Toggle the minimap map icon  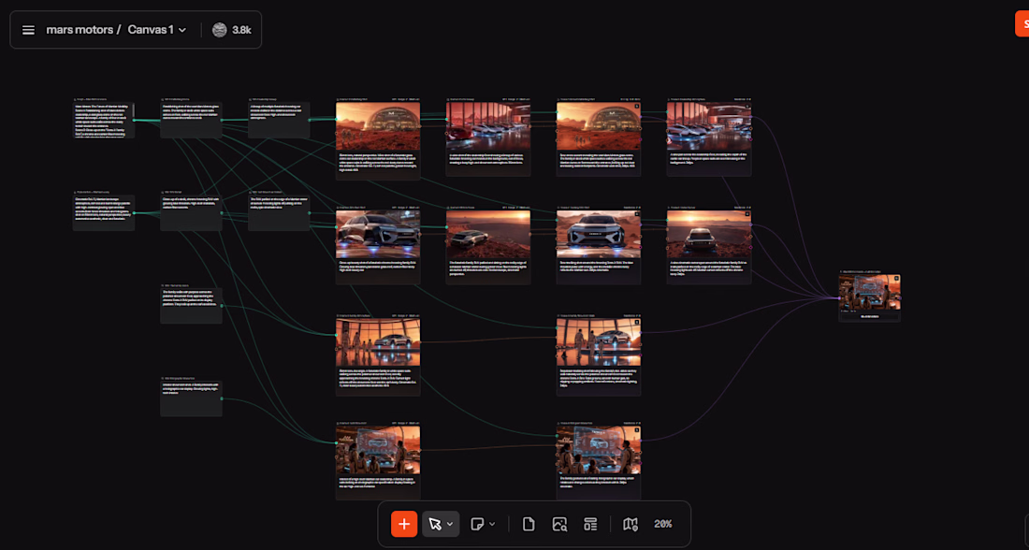(630, 524)
